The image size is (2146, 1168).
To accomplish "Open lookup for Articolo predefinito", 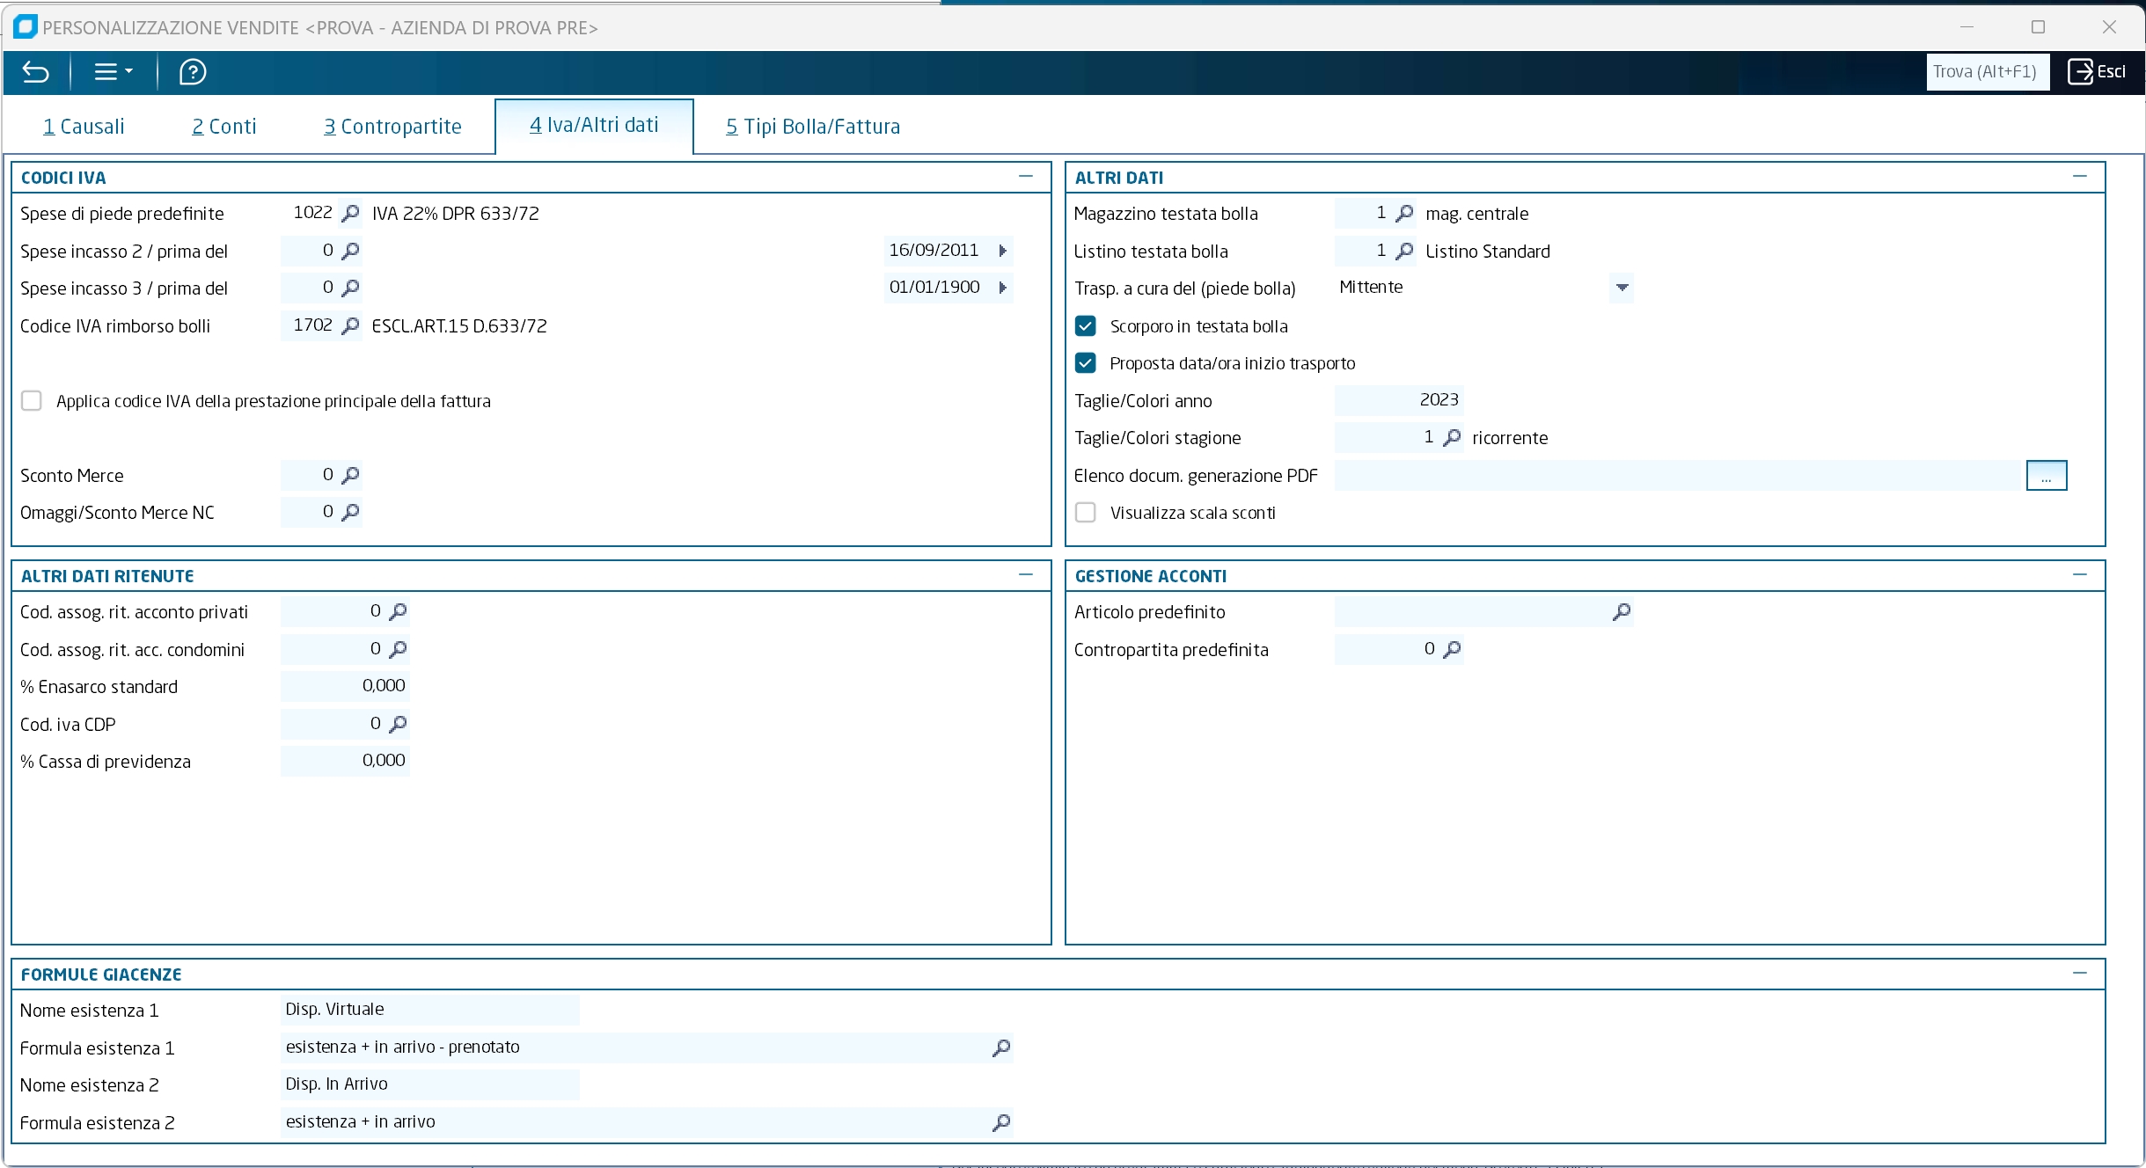I will [1622, 611].
